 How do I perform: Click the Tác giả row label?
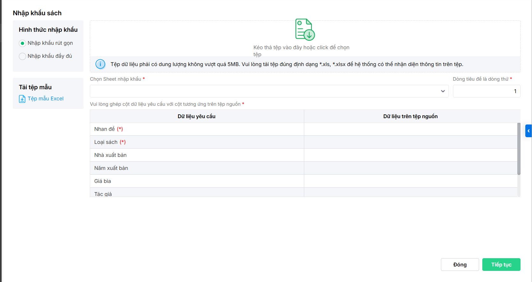pyautogui.click(x=103, y=194)
